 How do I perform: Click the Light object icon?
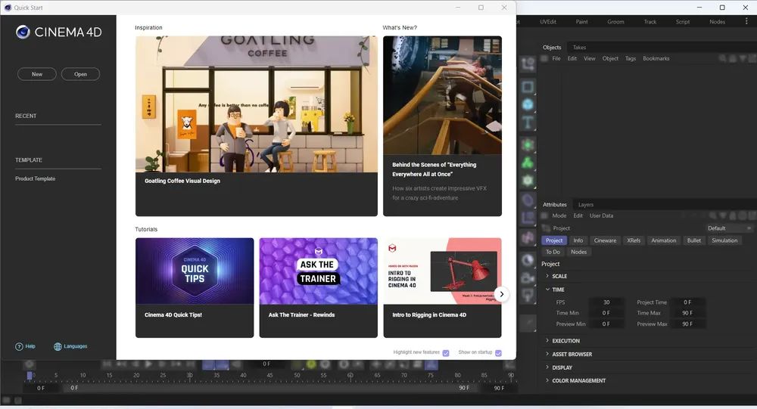click(x=528, y=295)
